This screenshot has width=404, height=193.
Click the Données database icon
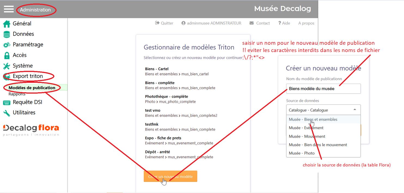[x=7, y=34]
